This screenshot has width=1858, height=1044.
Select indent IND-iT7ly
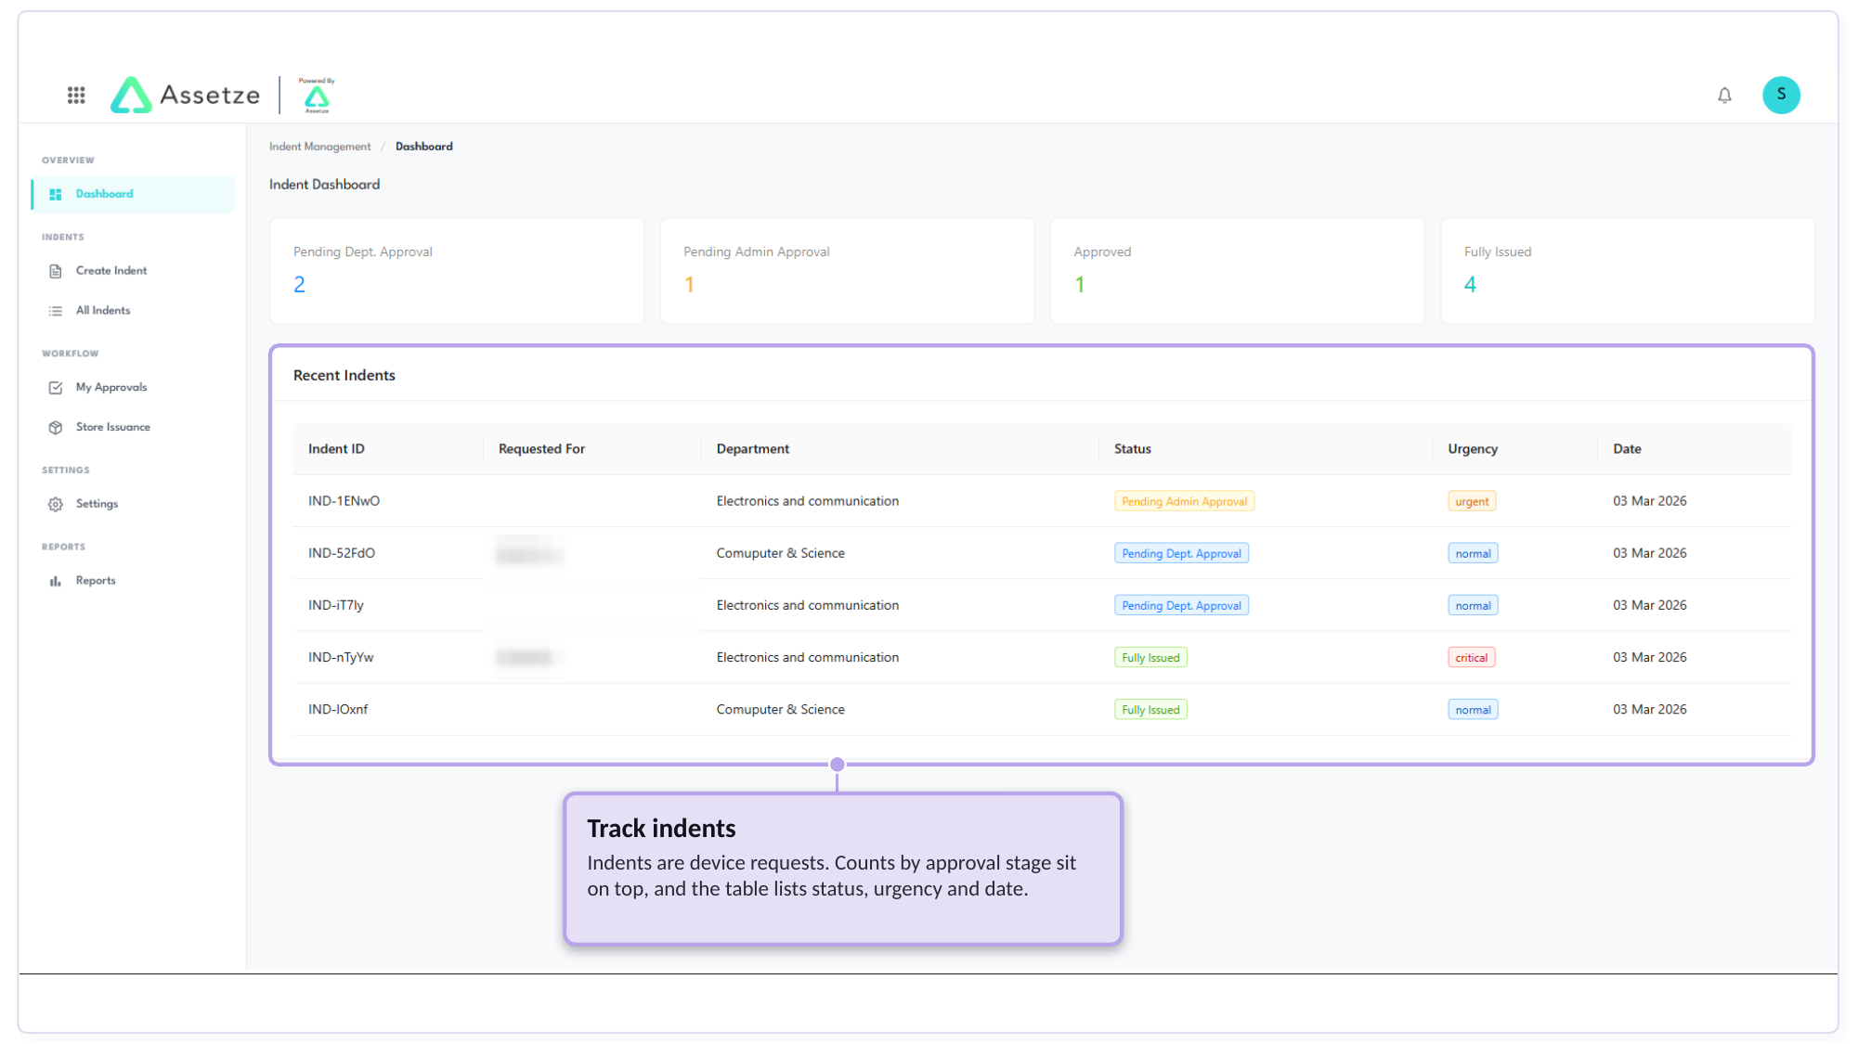[x=336, y=605]
